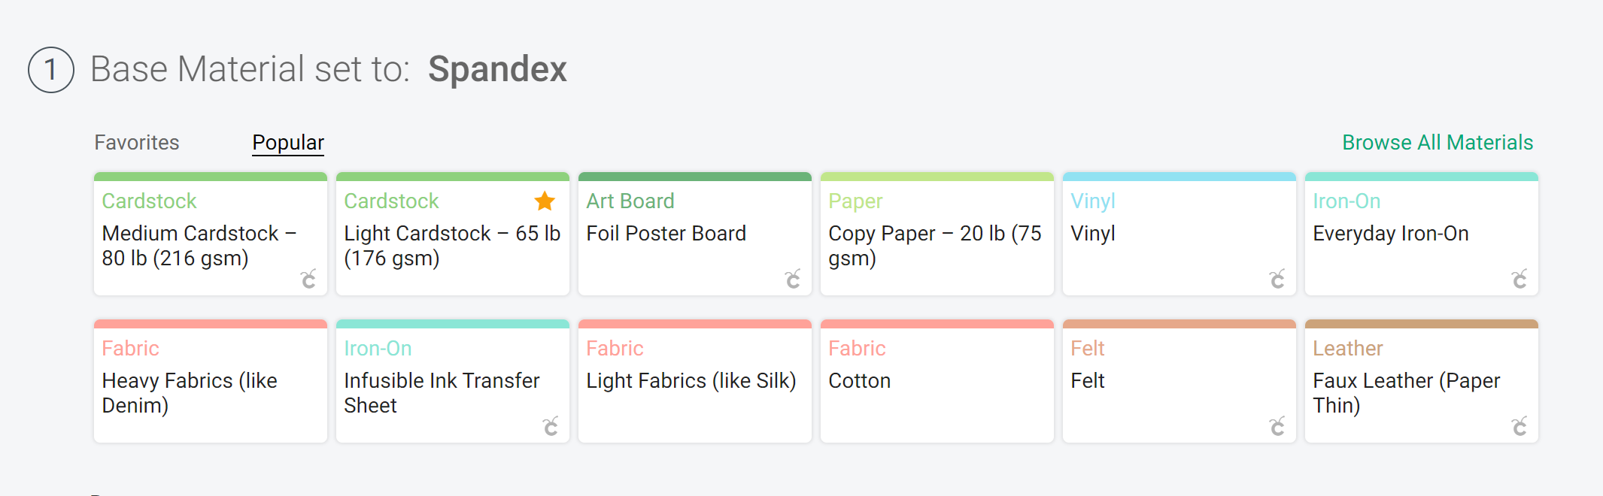Click the Cricut icon on Infusible Ink Transfer Sheet
1603x496 pixels.
coord(550,427)
